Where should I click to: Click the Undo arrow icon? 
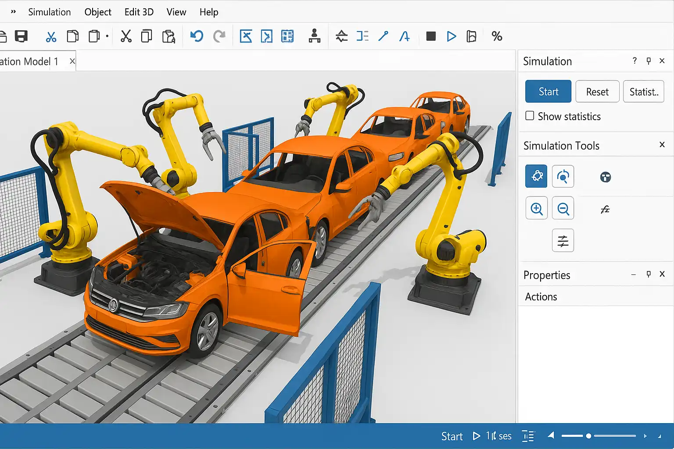197,36
